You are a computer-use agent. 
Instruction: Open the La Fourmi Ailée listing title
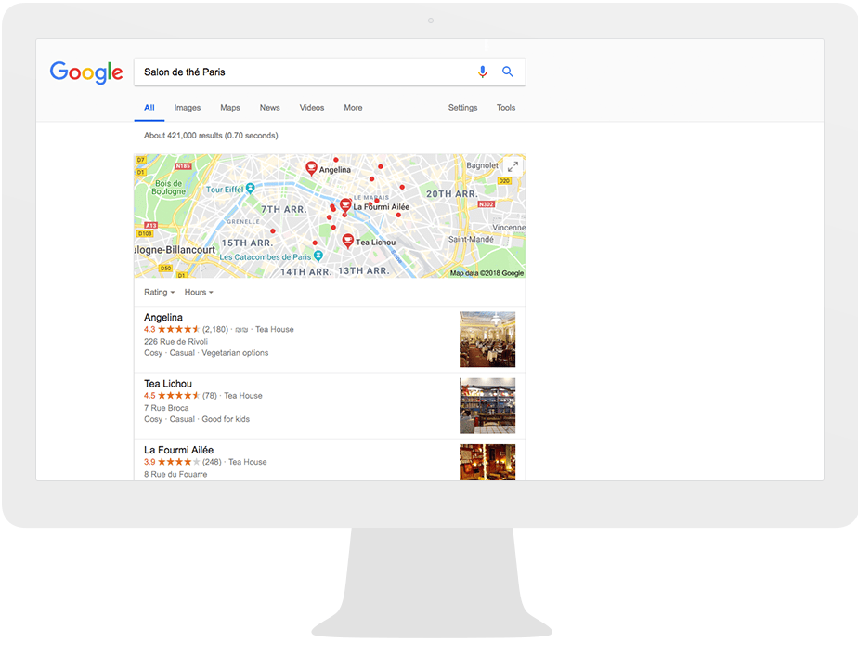tap(178, 450)
